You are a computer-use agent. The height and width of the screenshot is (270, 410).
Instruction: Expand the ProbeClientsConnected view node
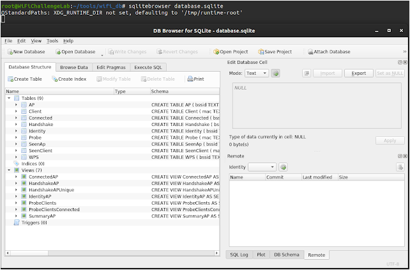(x=16, y=209)
